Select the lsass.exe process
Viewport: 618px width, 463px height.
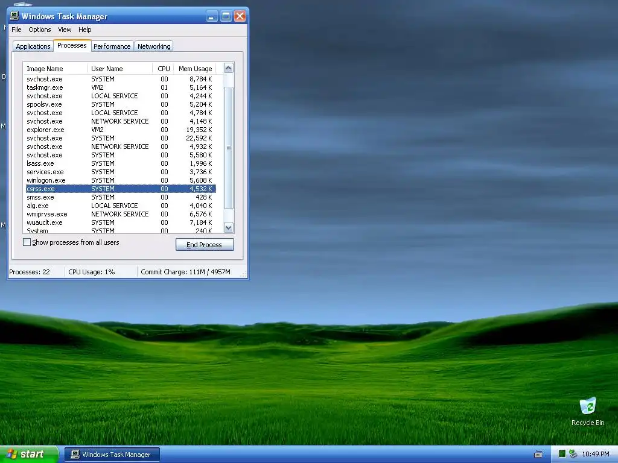click(x=120, y=163)
